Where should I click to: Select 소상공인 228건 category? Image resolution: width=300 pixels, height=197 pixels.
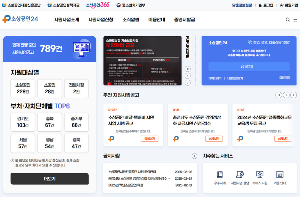[x=23, y=88]
